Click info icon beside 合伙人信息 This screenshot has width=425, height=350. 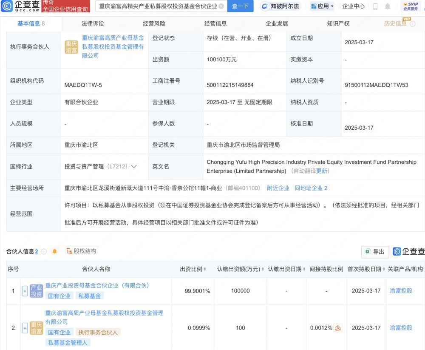point(44,251)
